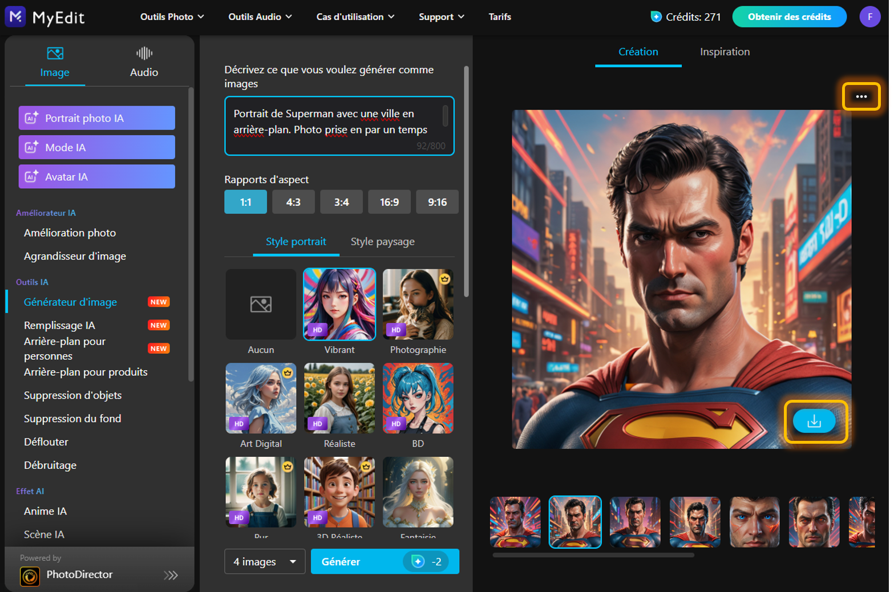Click into the image description text field
The height and width of the screenshot is (592, 894).
click(x=339, y=126)
